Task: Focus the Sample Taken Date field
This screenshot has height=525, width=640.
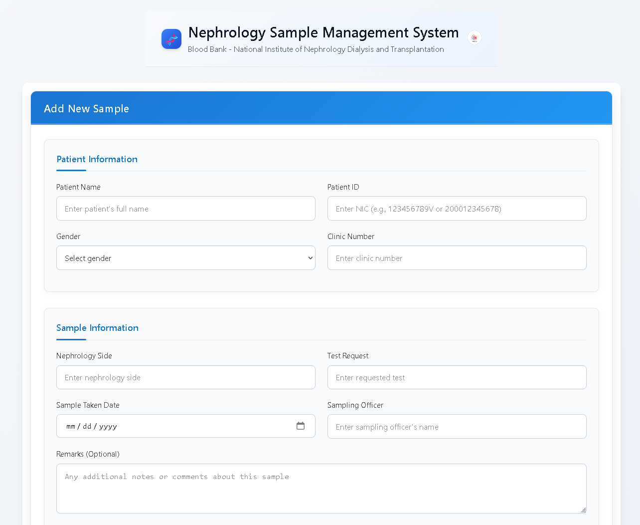Action: pos(186,426)
